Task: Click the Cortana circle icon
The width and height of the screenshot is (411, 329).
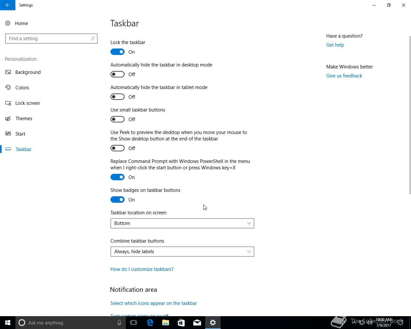Action: [x=22, y=323]
